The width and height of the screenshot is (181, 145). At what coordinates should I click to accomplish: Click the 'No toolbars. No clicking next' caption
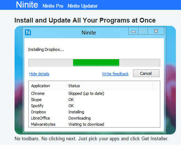coord(92,139)
